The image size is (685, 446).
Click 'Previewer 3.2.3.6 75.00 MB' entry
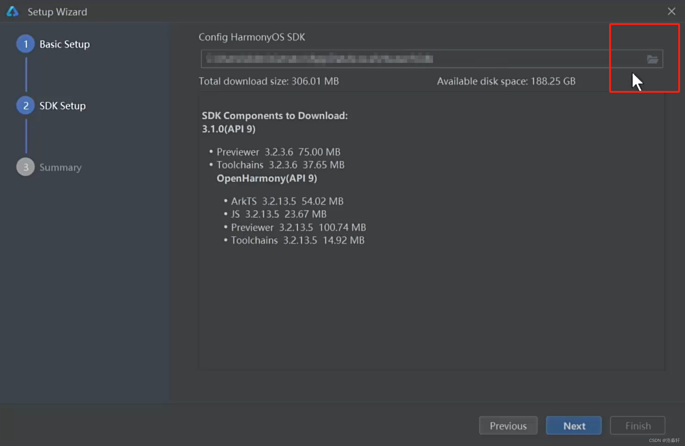tap(279, 152)
